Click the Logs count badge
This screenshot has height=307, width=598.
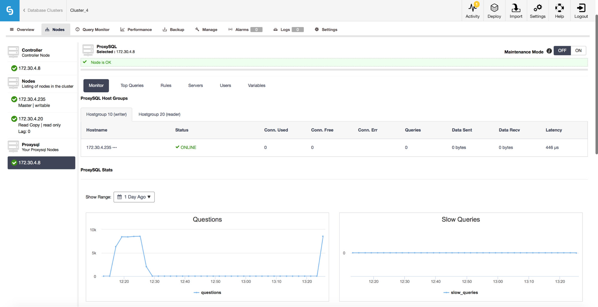coord(298,30)
